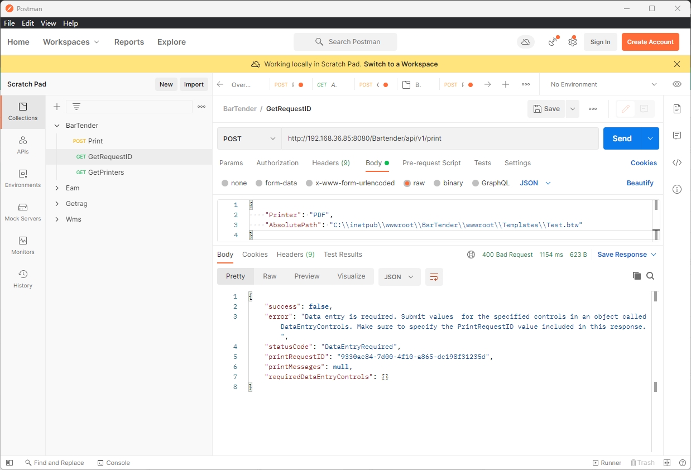Open the POST method dropdown

pyautogui.click(x=249, y=138)
